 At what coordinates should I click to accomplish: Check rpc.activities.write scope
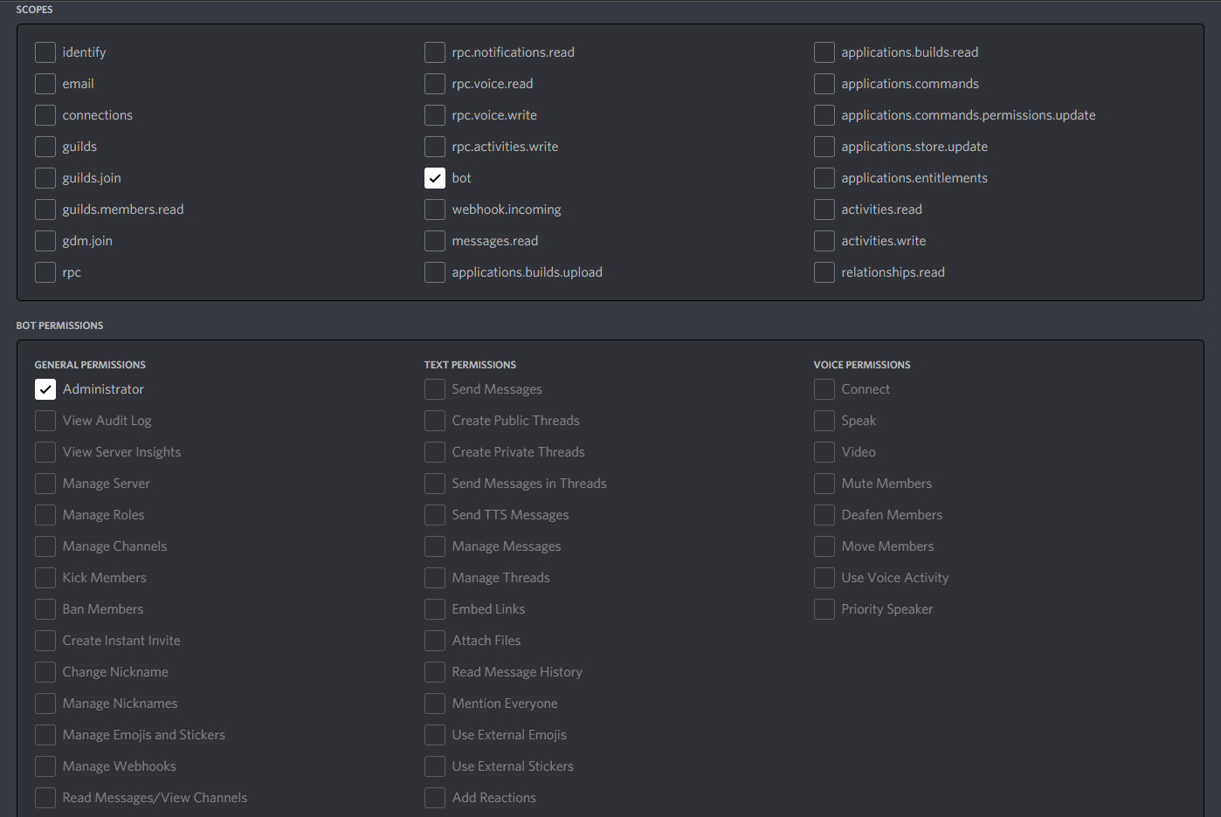[x=435, y=147]
